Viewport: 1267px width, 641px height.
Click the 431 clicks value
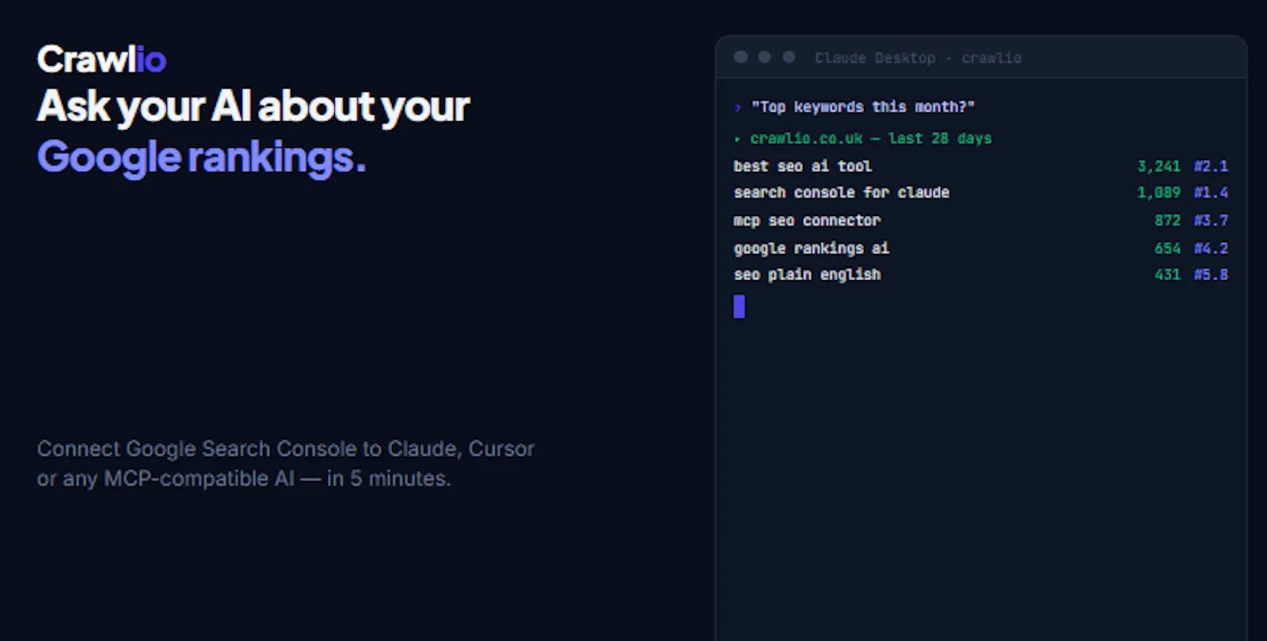1167,275
